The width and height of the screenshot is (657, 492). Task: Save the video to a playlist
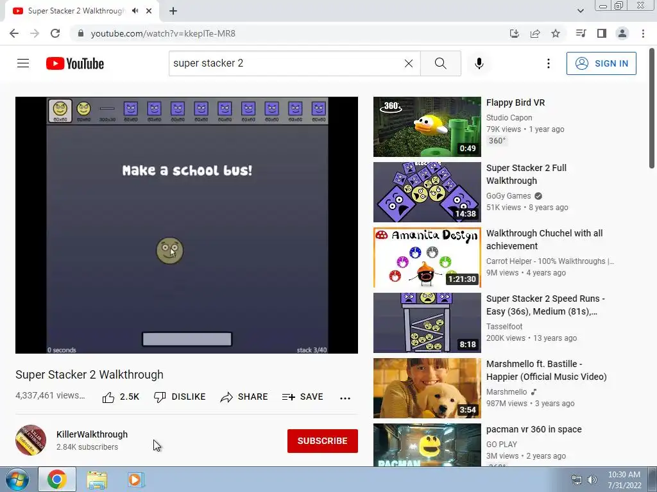coord(303,397)
